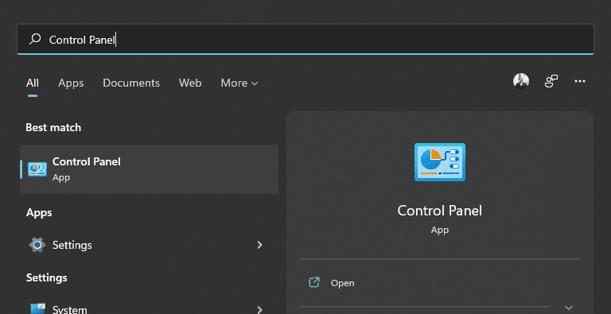Select the All results tab
This screenshot has width=611, height=314.
coord(33,83)
